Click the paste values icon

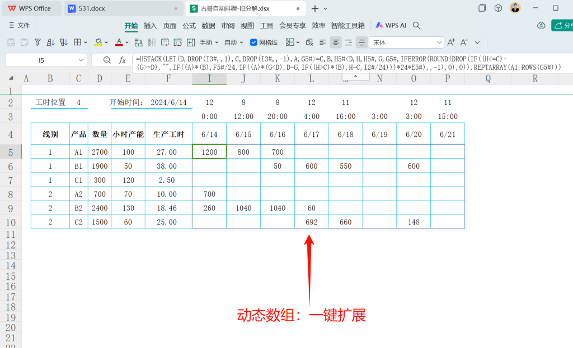pos(11,42)
